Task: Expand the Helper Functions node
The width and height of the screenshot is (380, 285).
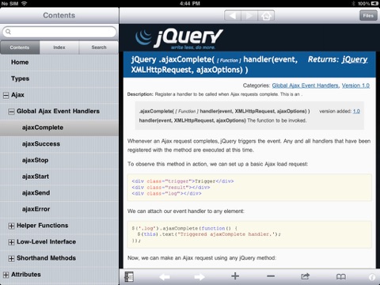Action: click(x=11, y=226)
